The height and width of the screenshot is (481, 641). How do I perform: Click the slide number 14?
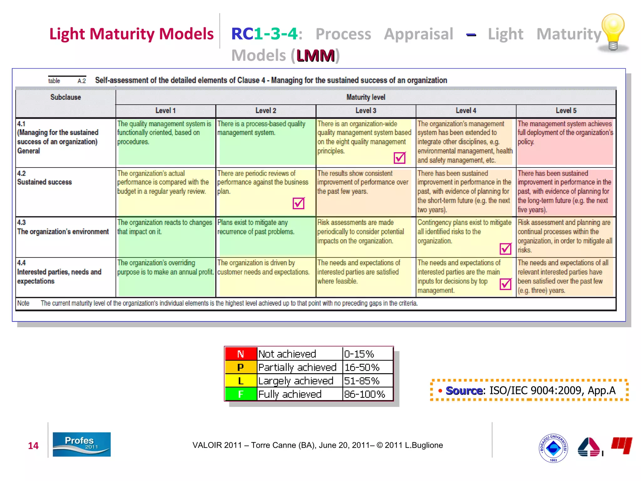33,446
